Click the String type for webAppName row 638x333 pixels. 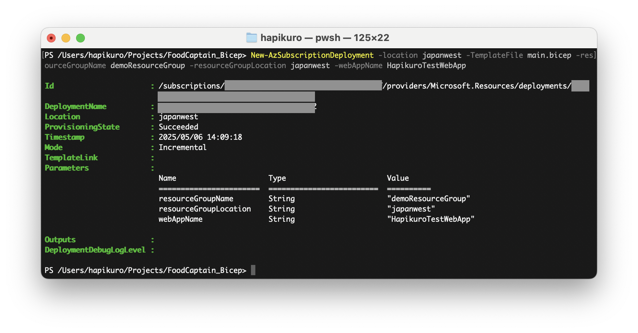point(282,219)
